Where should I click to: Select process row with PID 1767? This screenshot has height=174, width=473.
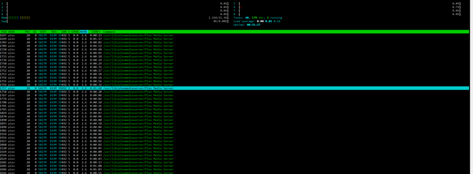click(x=235, y=95)
